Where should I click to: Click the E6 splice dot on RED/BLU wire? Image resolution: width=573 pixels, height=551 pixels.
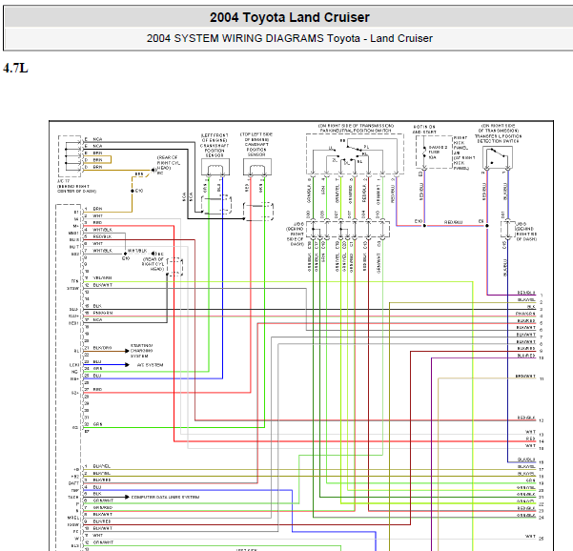(x=487, y=226)
